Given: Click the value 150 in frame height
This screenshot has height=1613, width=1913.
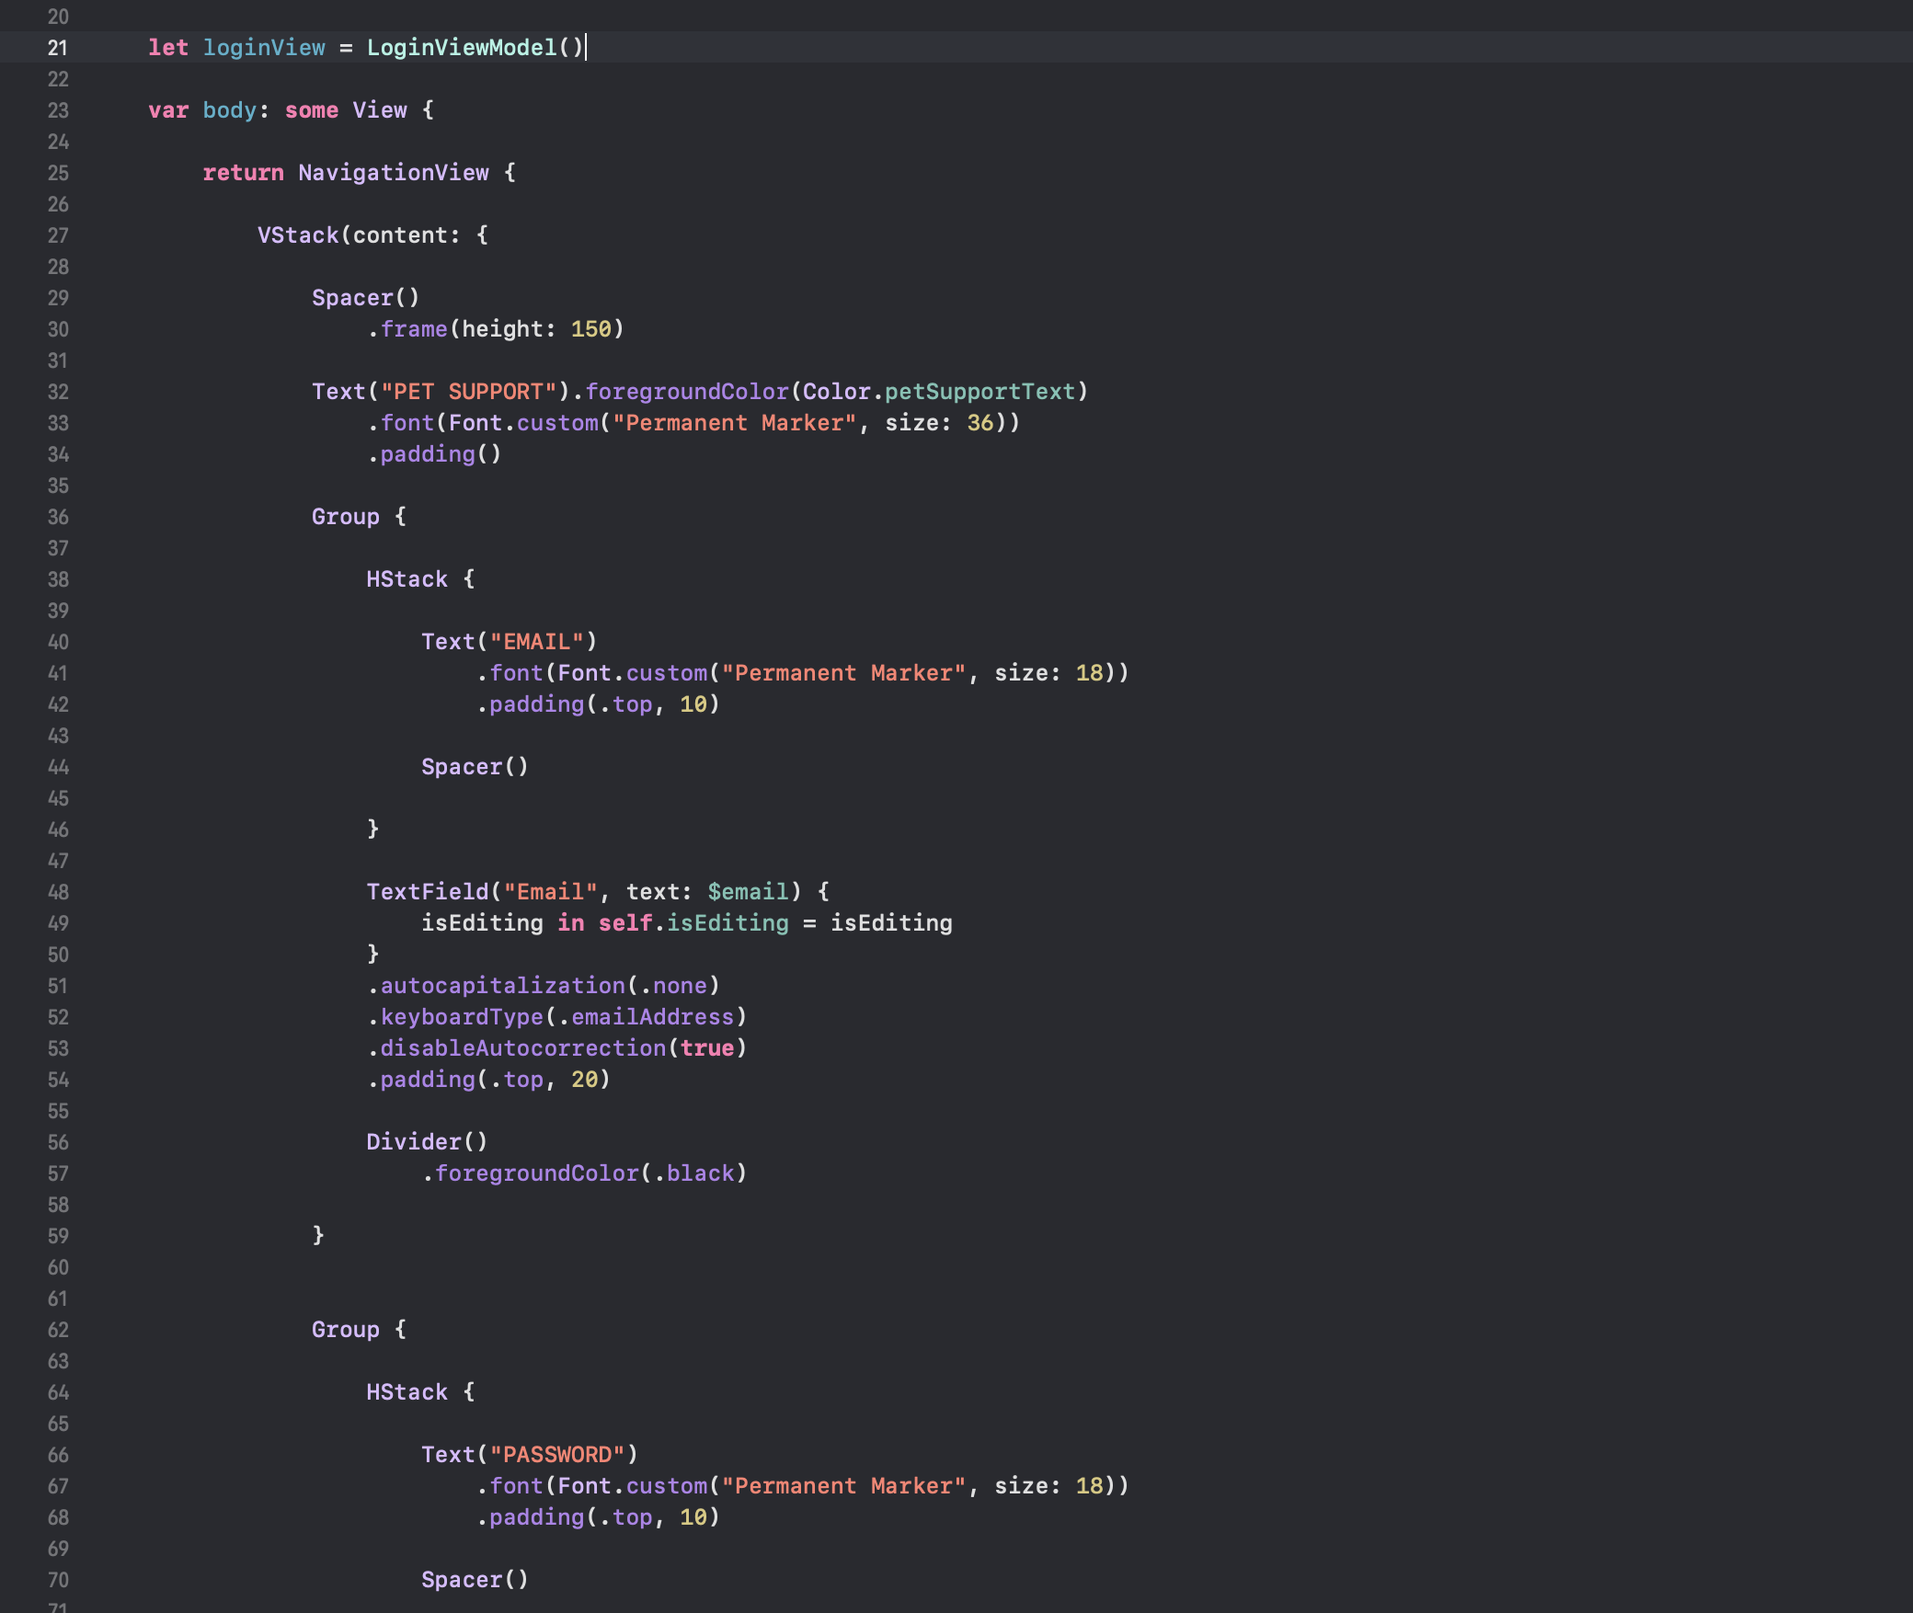Looking at the screenshot, I should tap(590, 329).
